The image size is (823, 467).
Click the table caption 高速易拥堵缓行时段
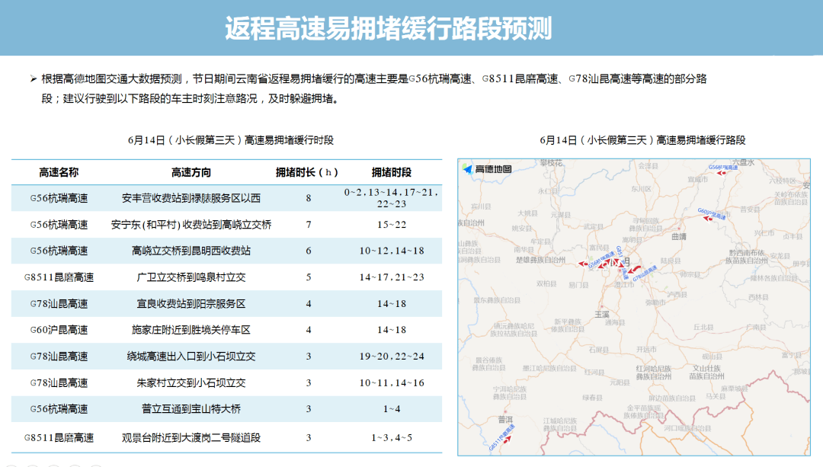tap(231, 140)
